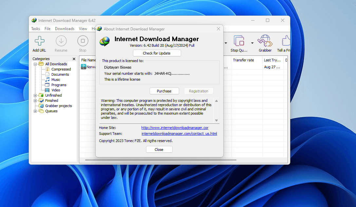356x207 pixels.
Task: Open the Grabber projects category
Action: pos(58,106)
